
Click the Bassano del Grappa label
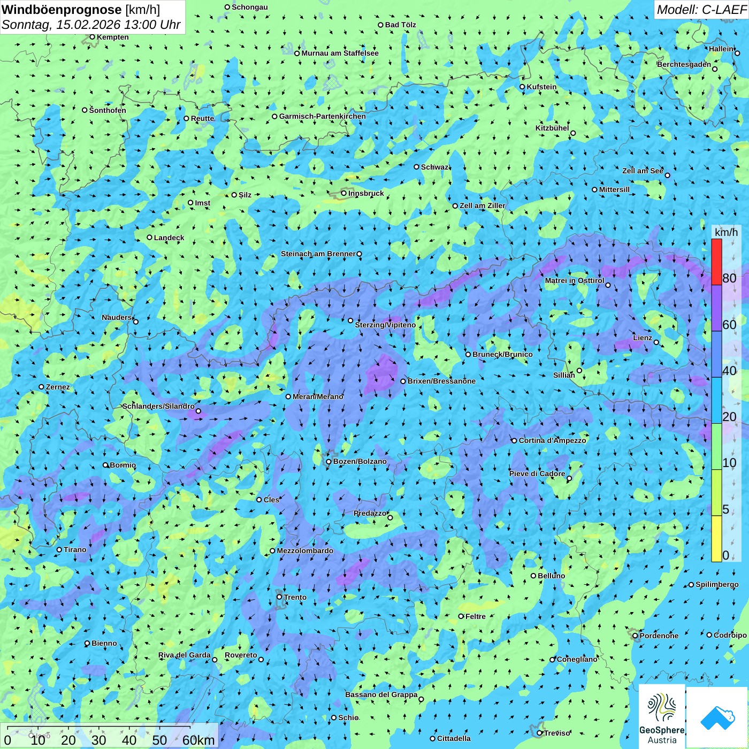[381, 694]
